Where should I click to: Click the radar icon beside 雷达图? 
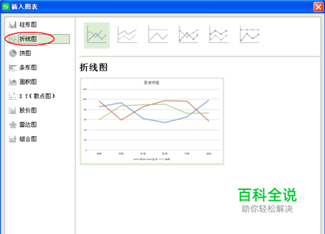pyautogui.click(x=13, y=124)
